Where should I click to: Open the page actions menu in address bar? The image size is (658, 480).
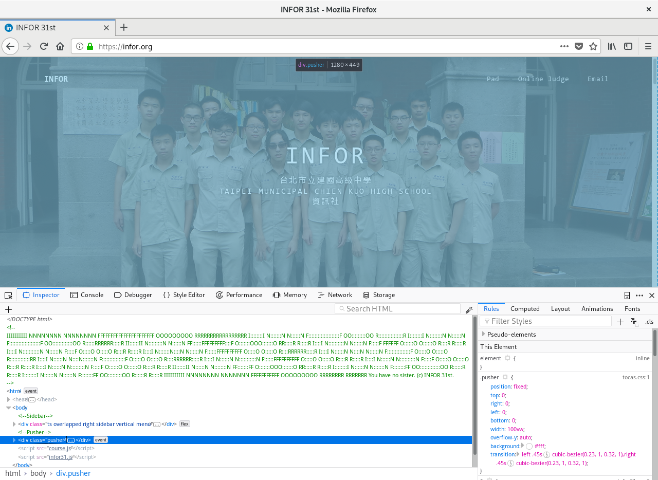[x=564, y=46]
